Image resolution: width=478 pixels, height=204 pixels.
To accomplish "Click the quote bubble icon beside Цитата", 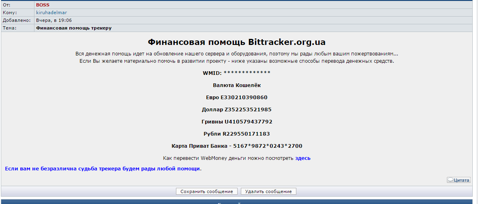I will [x=450, y=180].
